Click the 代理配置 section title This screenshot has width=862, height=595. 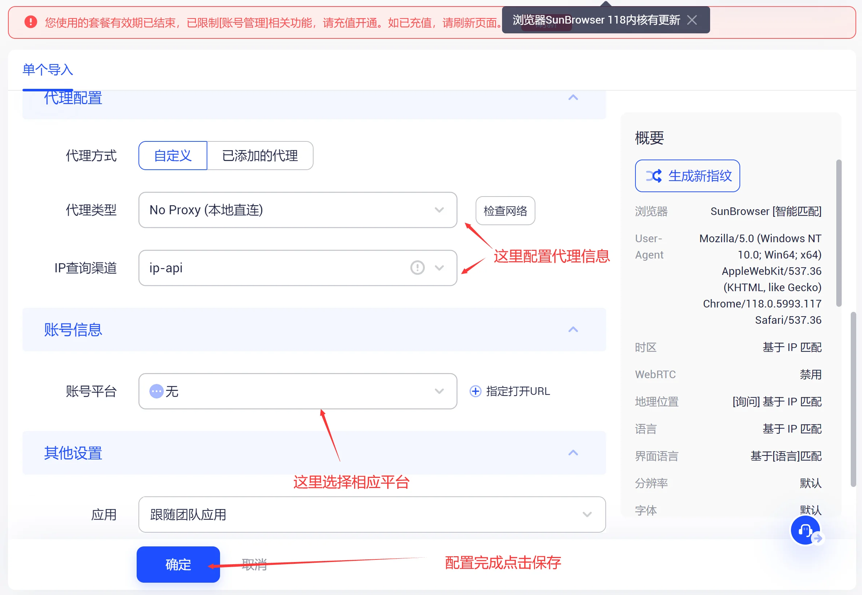click(x=73, y=98)
